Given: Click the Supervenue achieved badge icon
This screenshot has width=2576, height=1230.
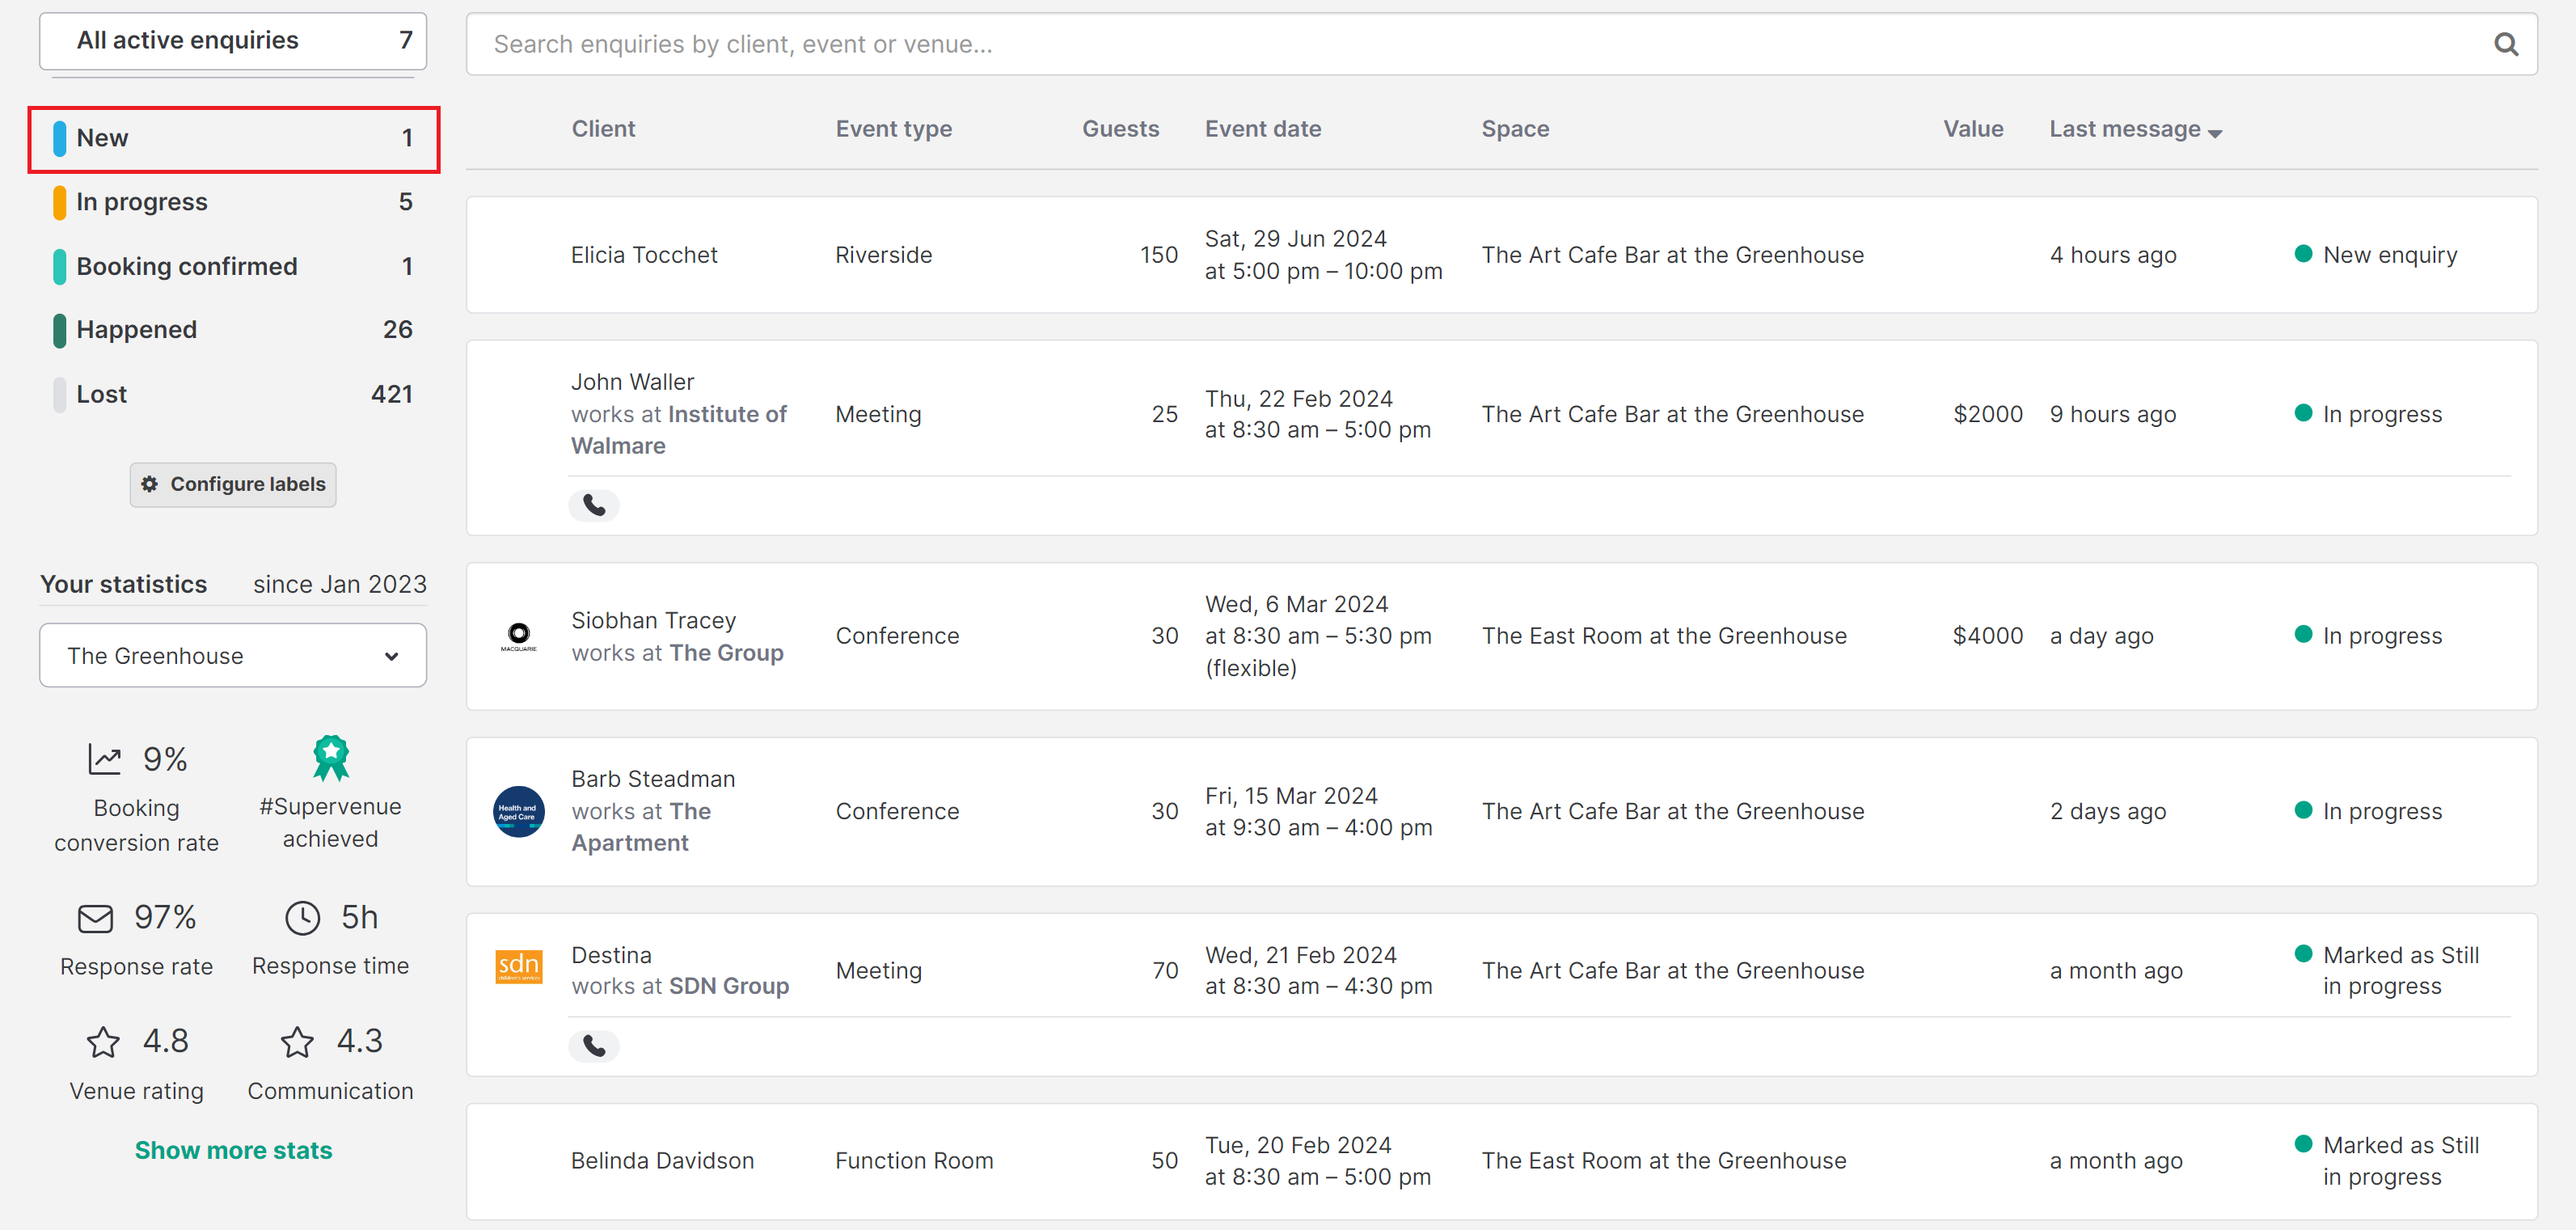Looking at the screenshot, I should point(331,758).
